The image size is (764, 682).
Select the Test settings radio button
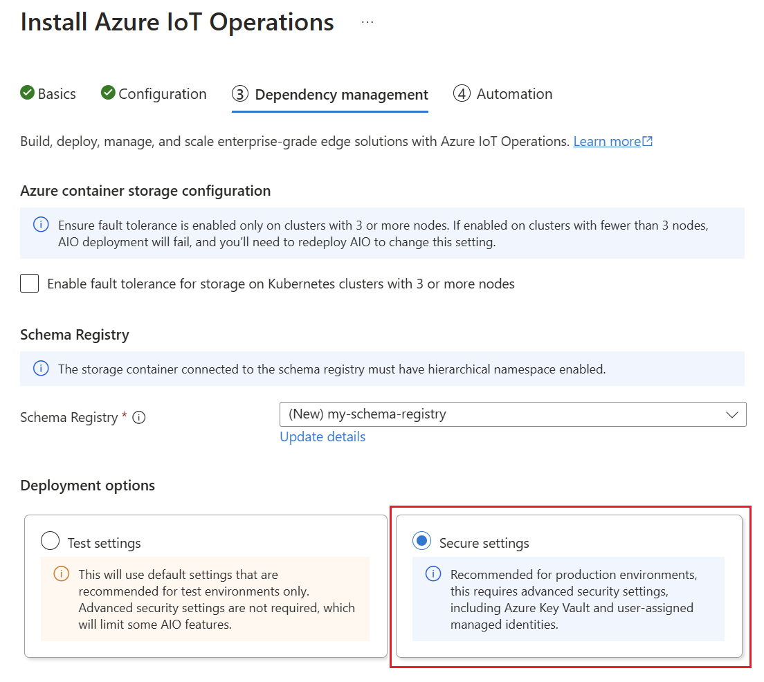(50, 540)
